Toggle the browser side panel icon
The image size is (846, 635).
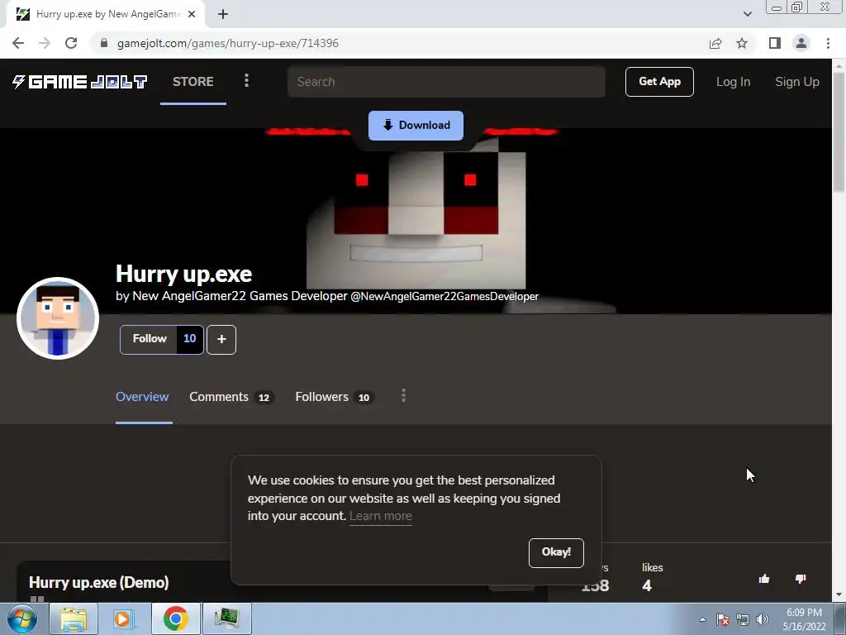tap(775, 43)
